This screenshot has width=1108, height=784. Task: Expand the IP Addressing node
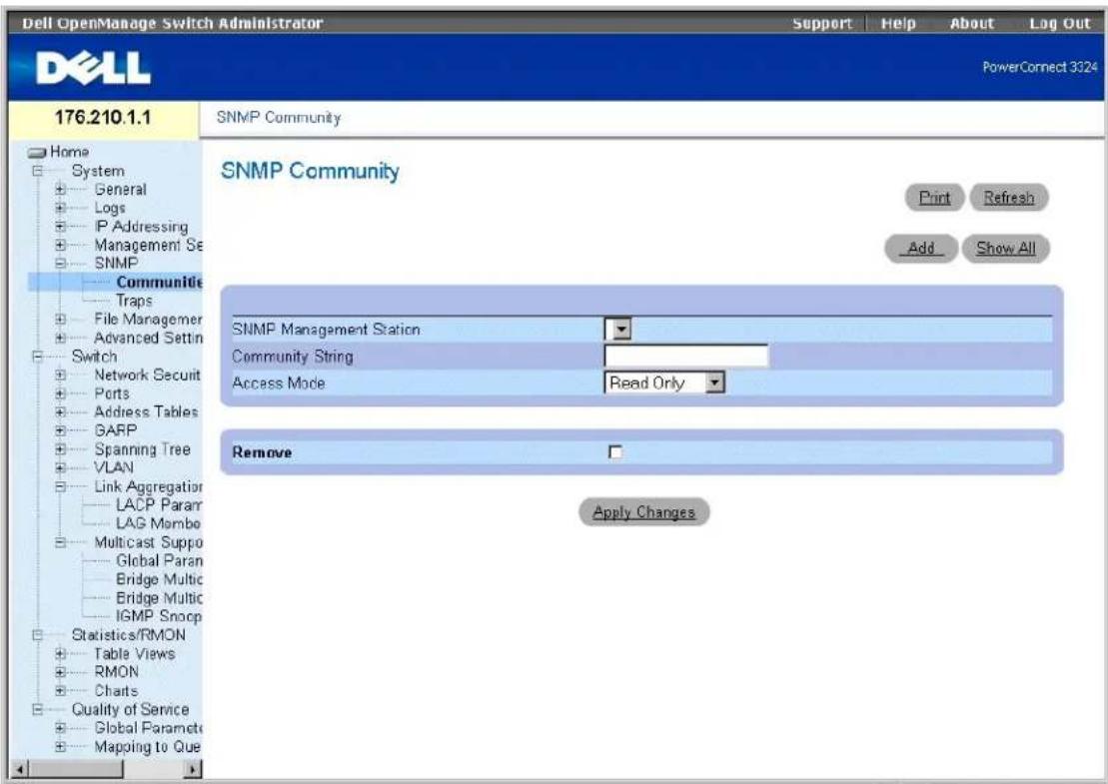click(x=61, y=226)
